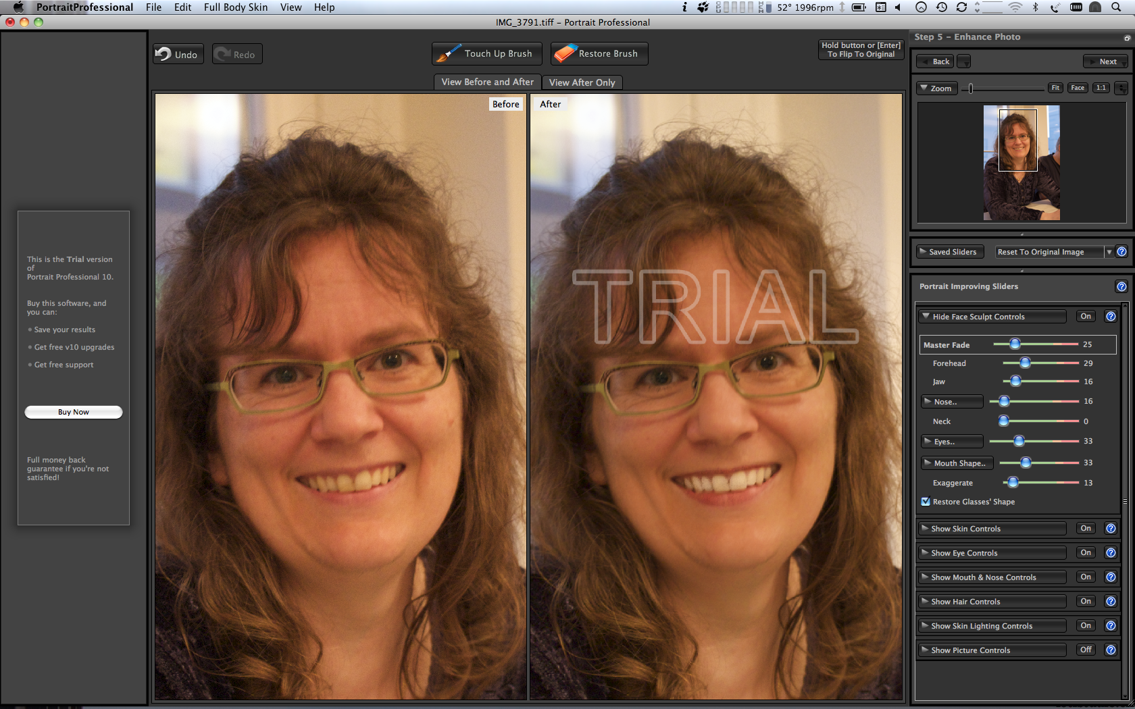Toggle Face Sculpt Controls On button
The image size is (1135, 709).
1086,316
